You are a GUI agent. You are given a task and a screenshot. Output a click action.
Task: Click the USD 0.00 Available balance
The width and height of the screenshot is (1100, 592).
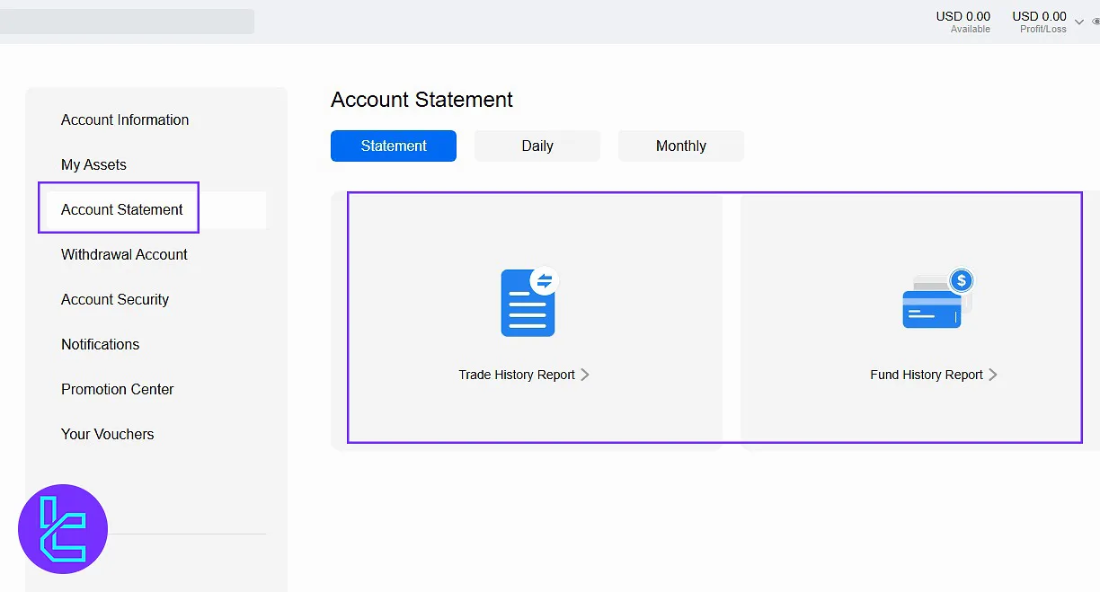(x=962, y=22)
